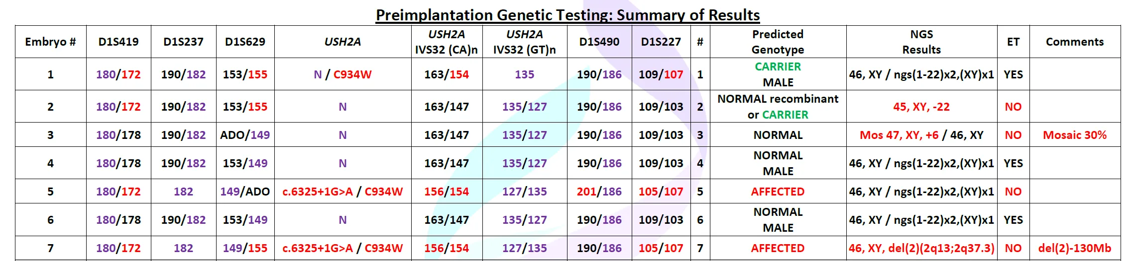Select the NGS Results column header
1137x261 pixels.
click(x=921, y=42)
